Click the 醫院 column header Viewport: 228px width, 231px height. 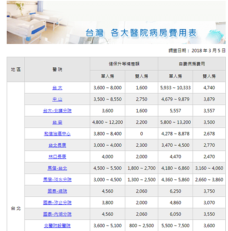click(x=57, y=70)
